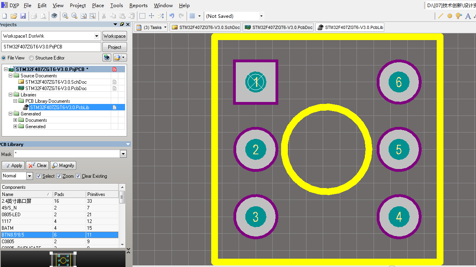Open the DXP system menu

[x=10, y=6]
